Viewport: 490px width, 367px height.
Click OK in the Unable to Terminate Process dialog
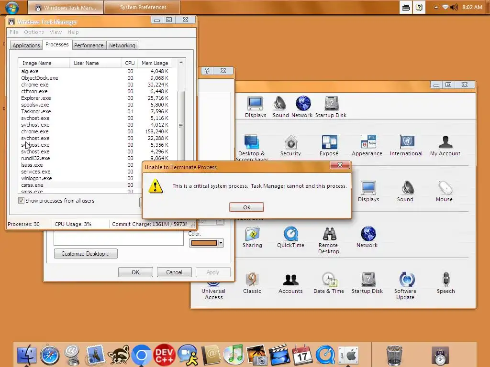(246, 207)
